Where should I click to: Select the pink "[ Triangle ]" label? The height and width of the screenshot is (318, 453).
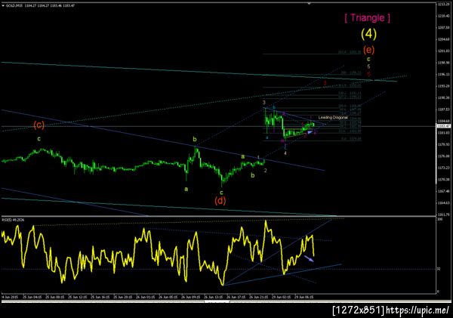click(x=367, y=18)
